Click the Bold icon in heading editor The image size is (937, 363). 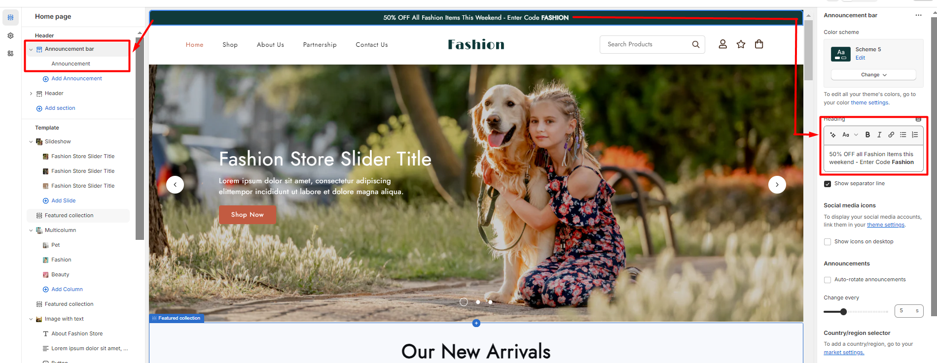[x=867, y=134]
